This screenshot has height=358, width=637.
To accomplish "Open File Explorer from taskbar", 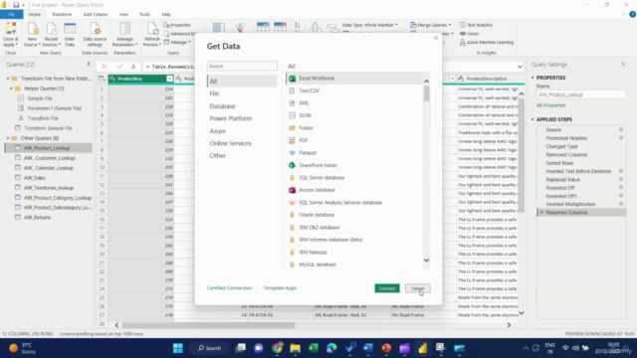I will (295, 348).
